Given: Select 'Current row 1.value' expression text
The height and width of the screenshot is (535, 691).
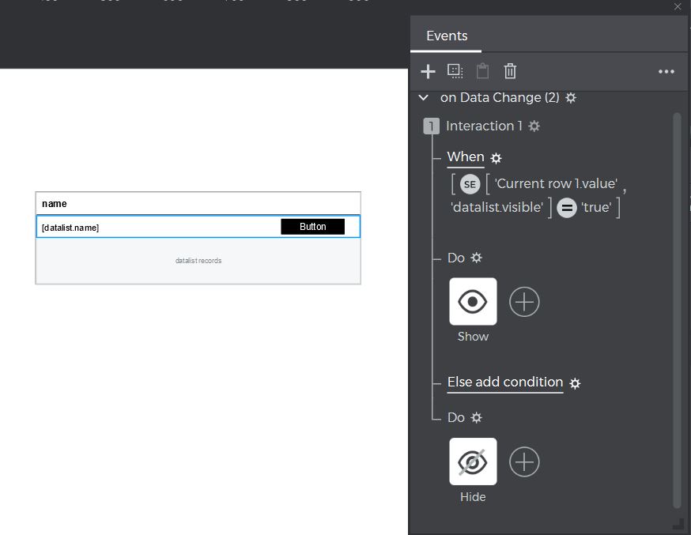Looking at the screenshot, I should click(556, 183).
